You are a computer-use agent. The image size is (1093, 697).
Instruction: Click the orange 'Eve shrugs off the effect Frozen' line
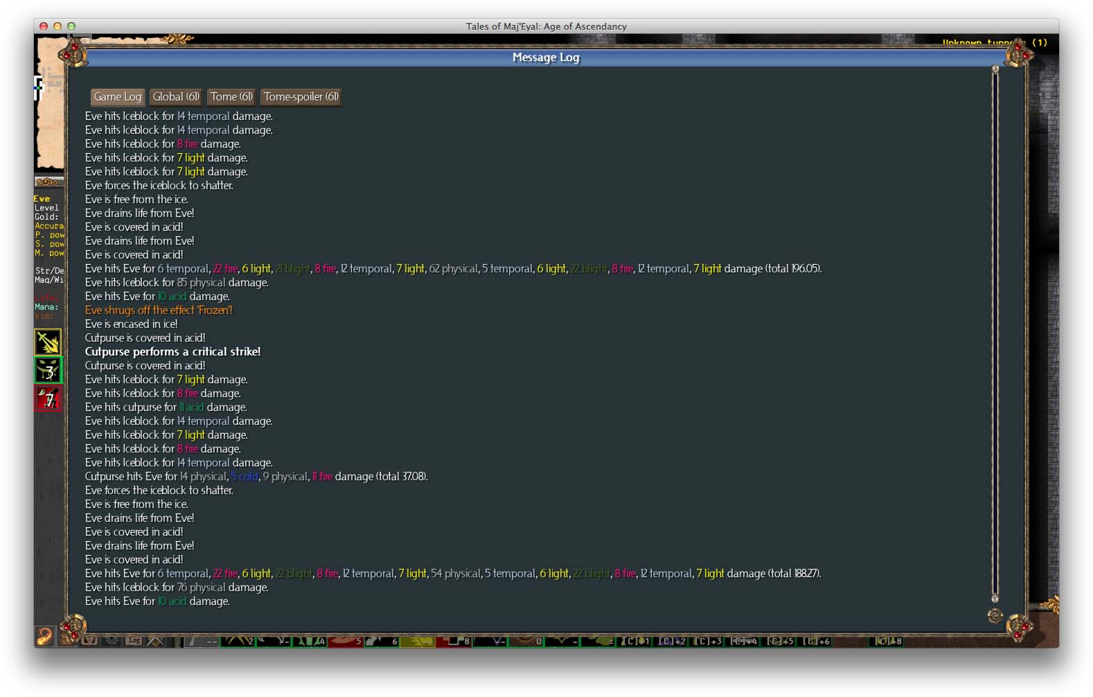[159, 310]
